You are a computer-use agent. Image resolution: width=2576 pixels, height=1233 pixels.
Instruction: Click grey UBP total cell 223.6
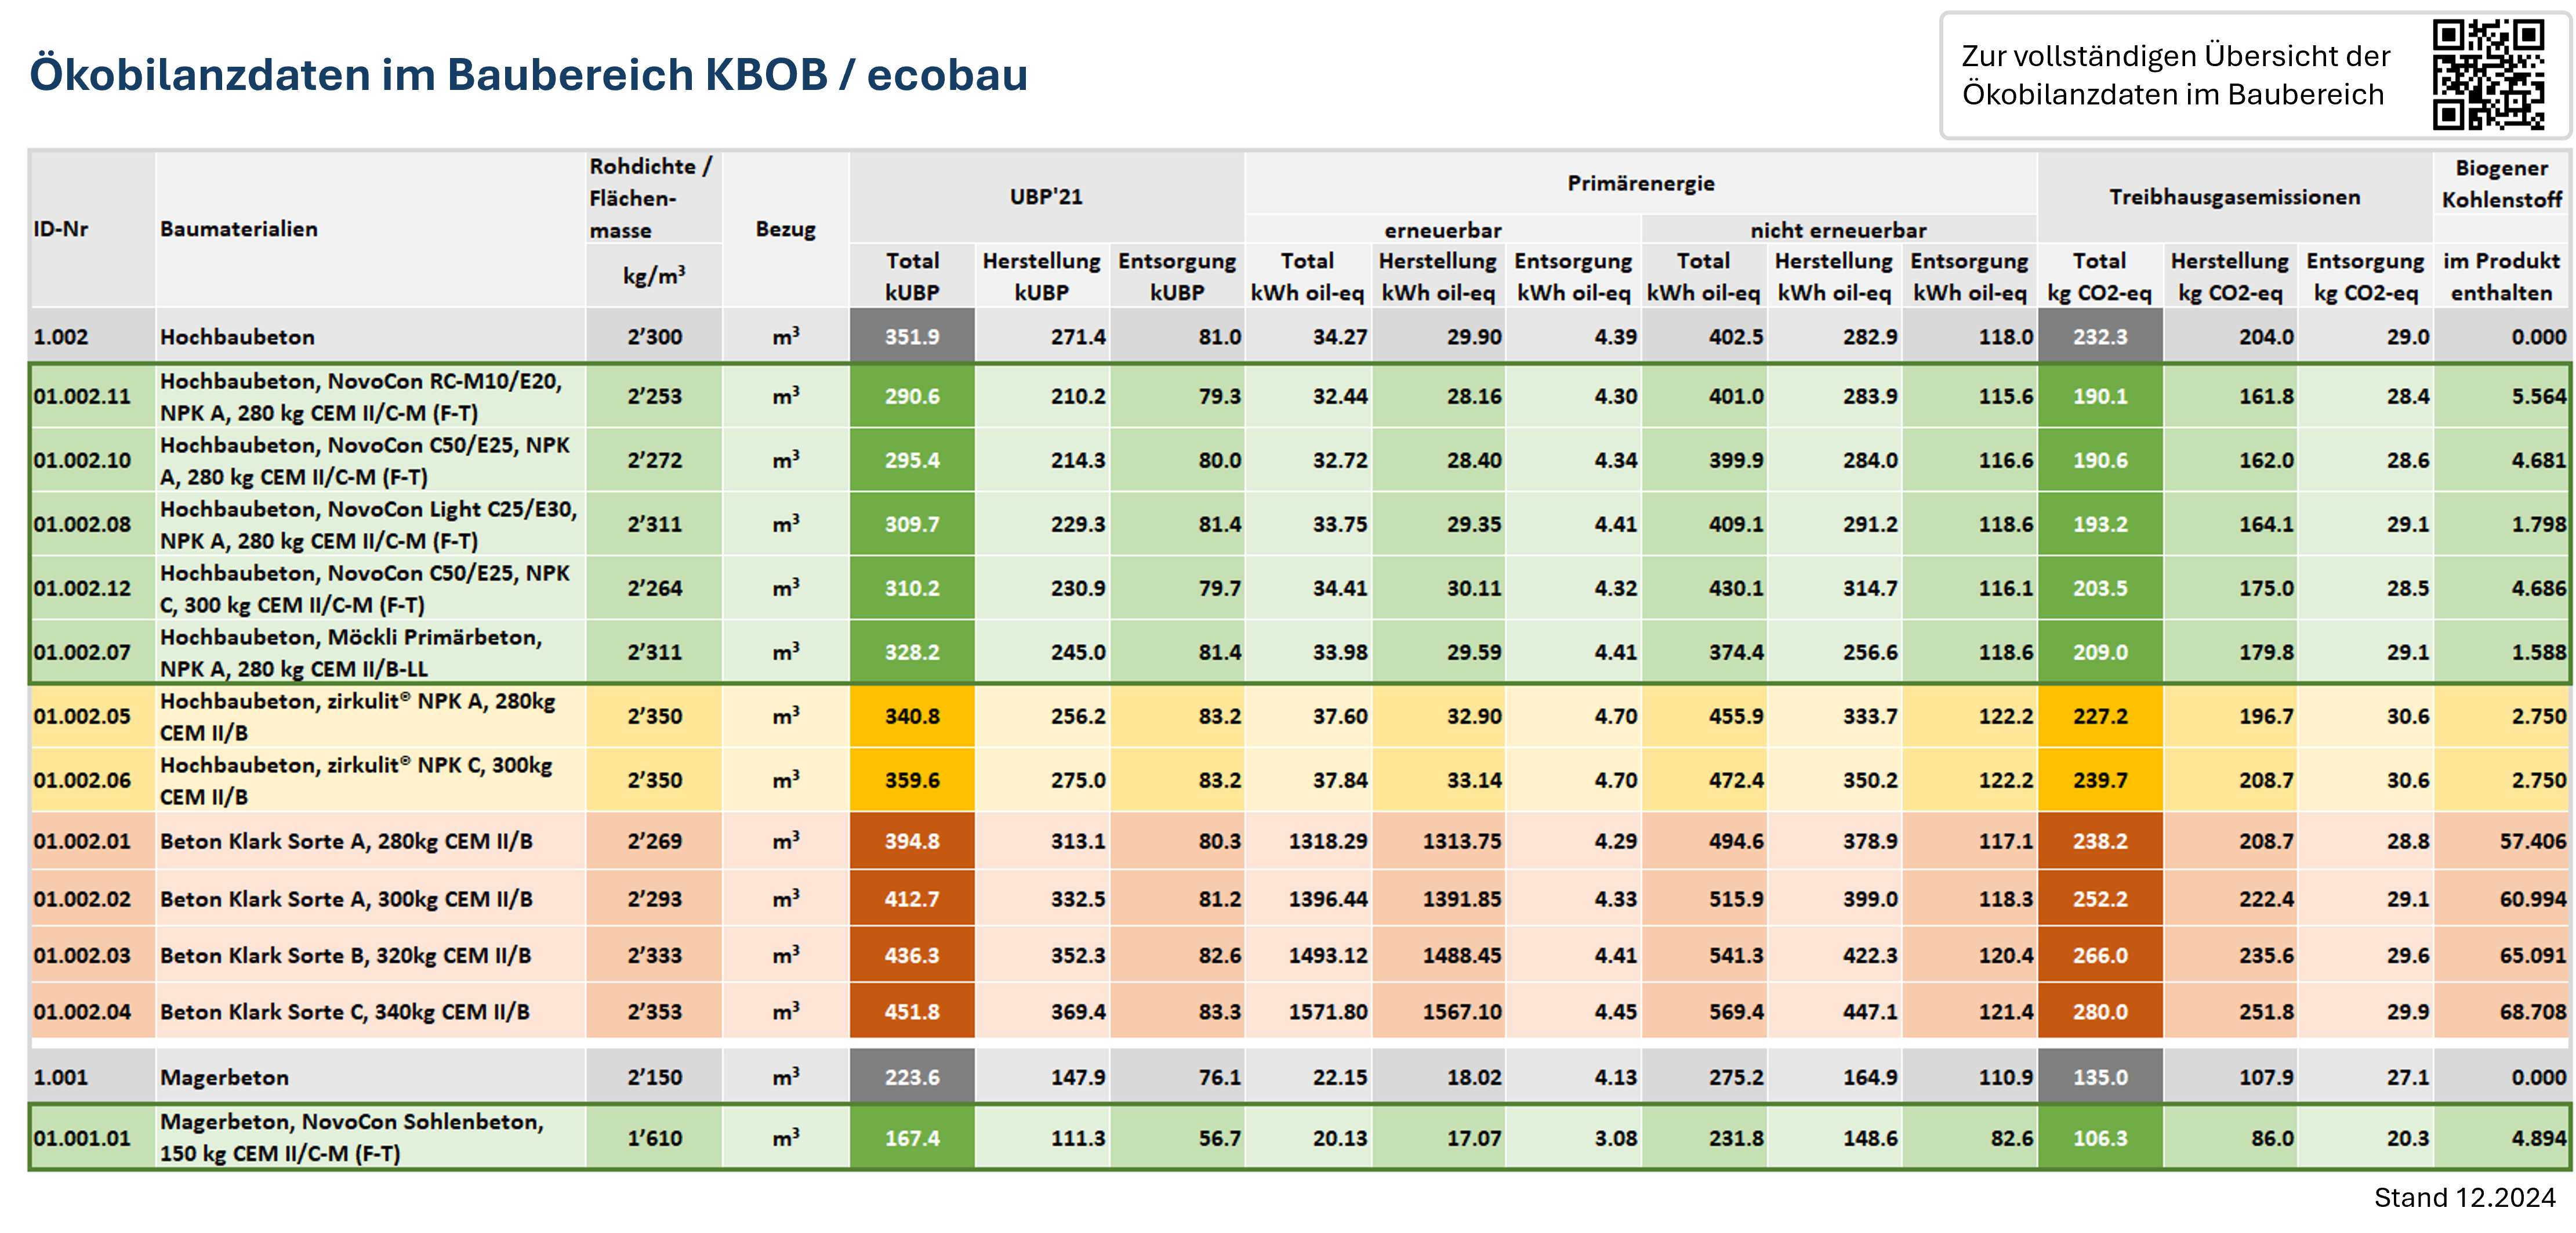point(912,1078)
